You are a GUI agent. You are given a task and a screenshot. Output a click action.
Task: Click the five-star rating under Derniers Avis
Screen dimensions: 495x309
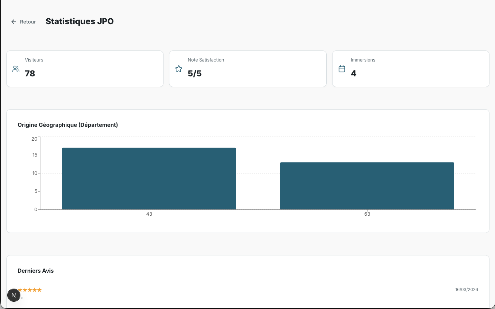(30, 290)
